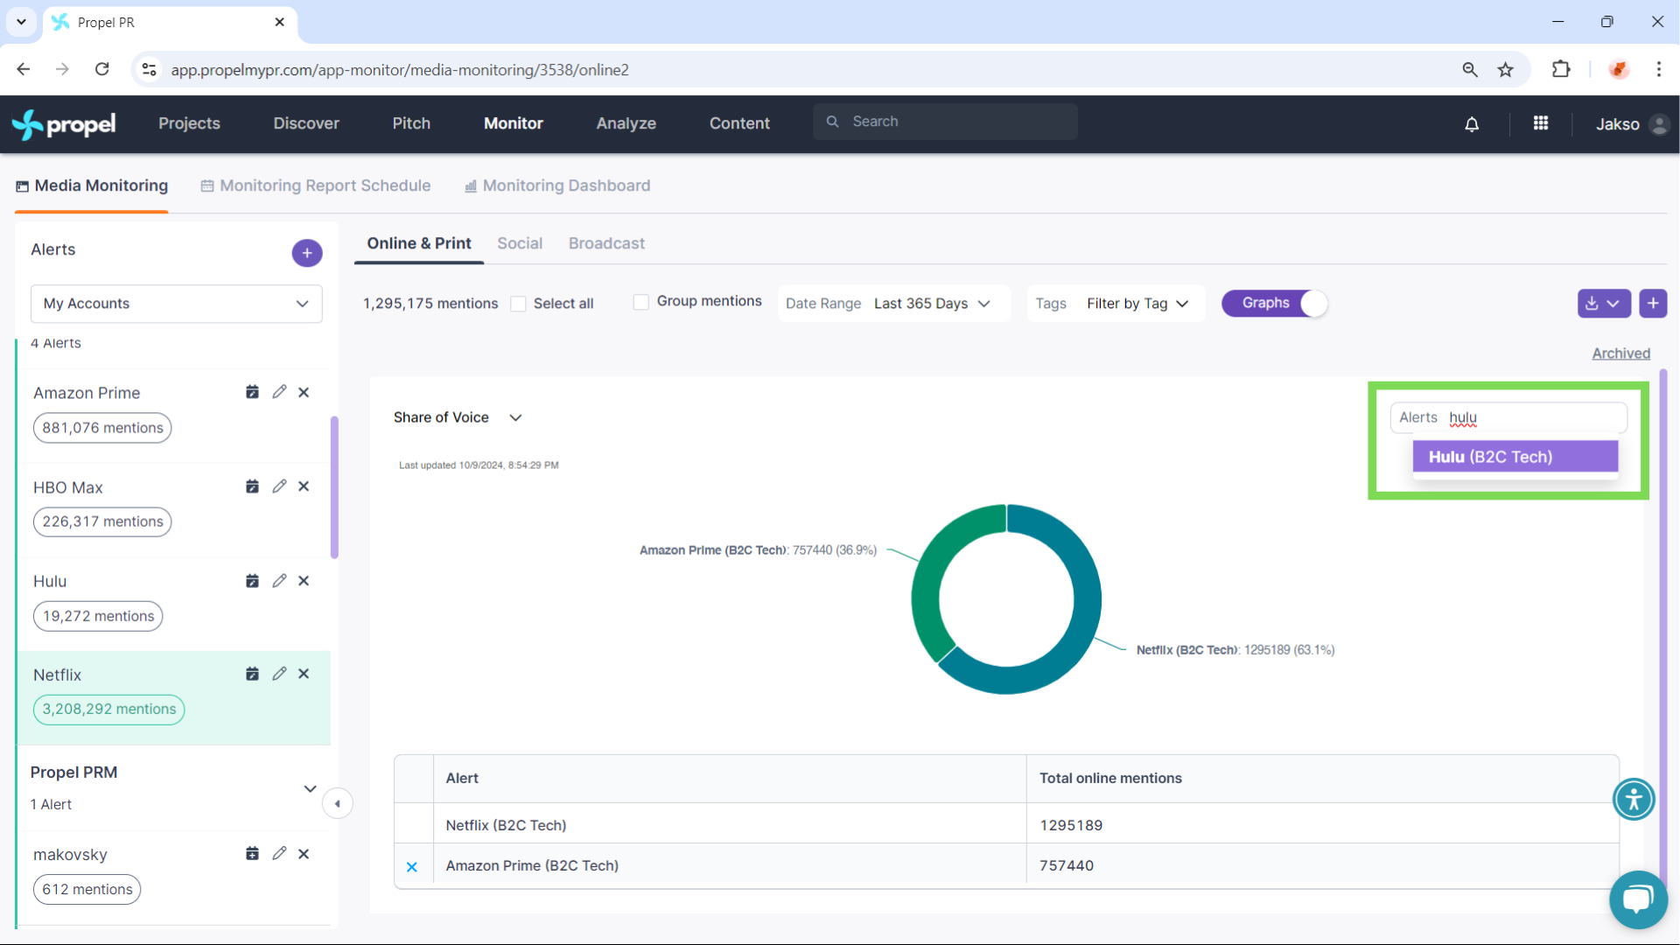The width and height of the screenshot is (1680, 945).
Task: Bookmark this page with star icon
Action: pyautogui.click(x=1505, y=70)
